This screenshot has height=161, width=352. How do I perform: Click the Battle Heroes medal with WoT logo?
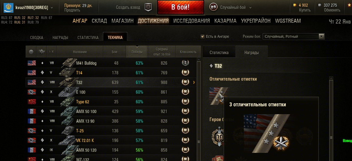point(218,137)
